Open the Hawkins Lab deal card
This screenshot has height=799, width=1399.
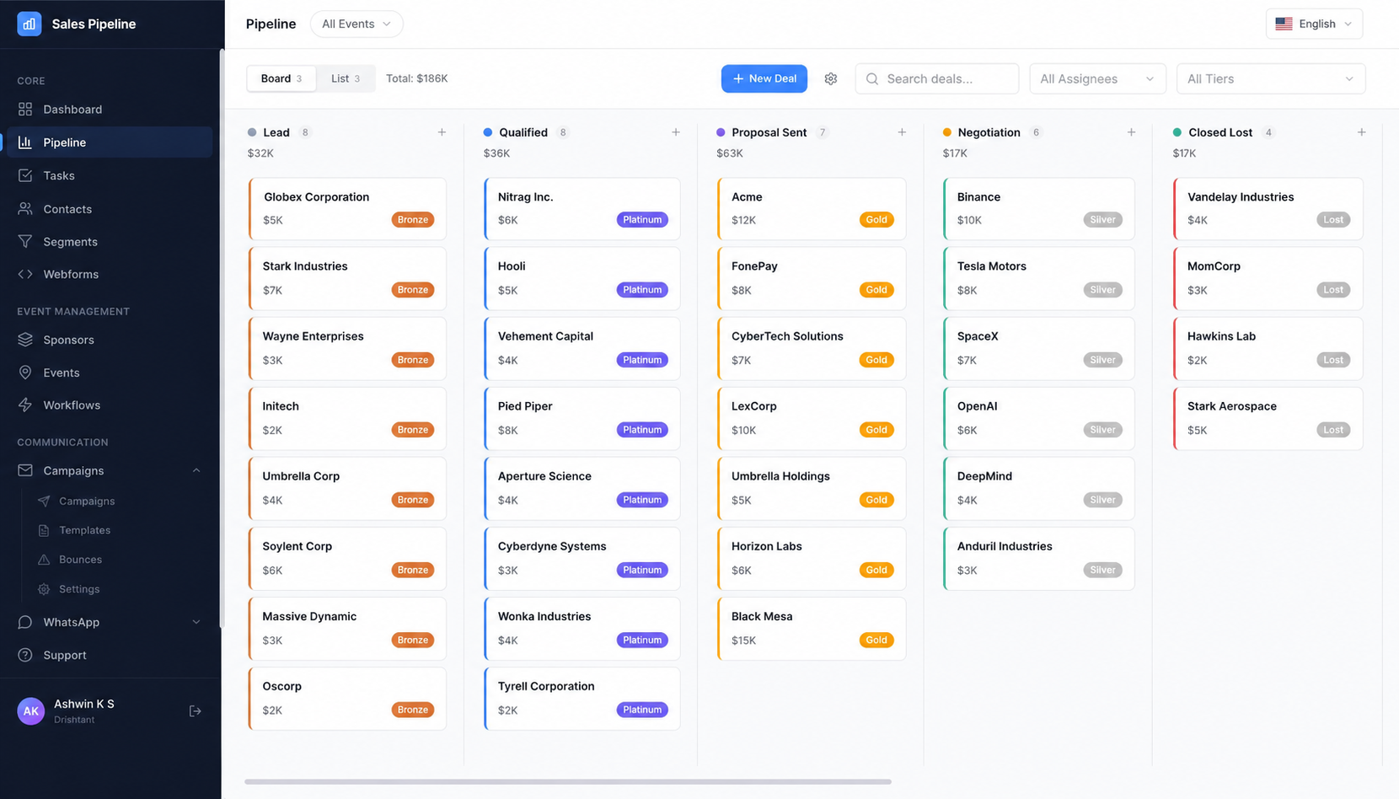[x=1268, y=348]
